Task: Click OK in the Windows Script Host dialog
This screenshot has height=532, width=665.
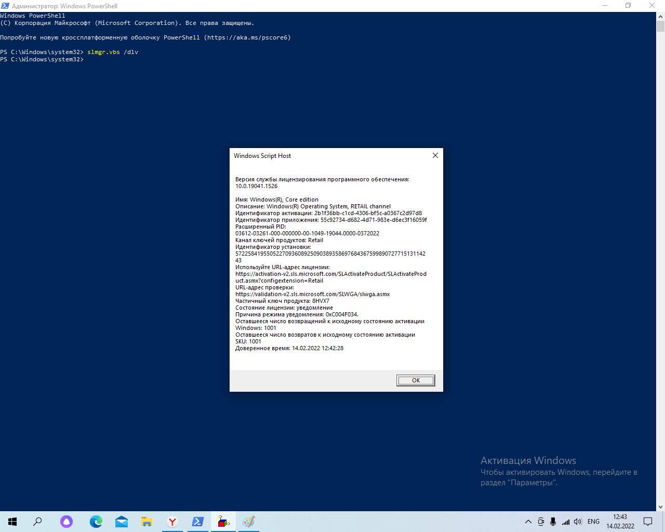Action: pos(416,380)
